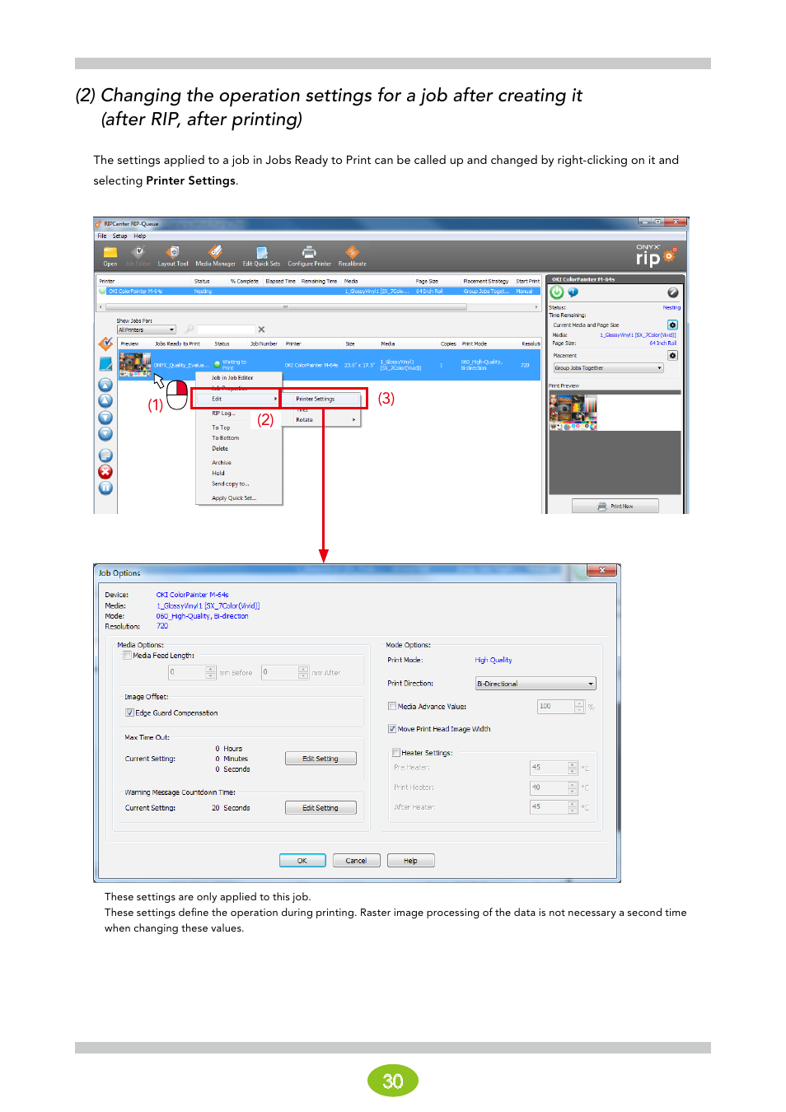Open the All Printers dropdown
The image size is (786, 1112).
pos(147,329)
